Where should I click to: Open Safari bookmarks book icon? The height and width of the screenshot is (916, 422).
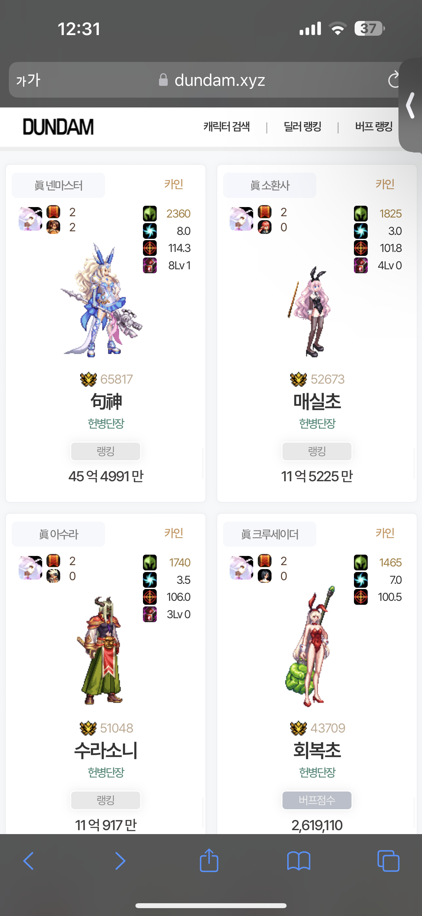click(x=299, y=861)
